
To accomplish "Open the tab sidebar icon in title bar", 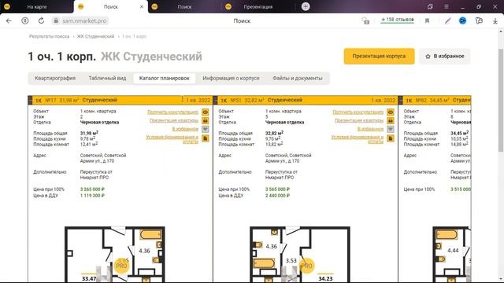I will 430,6.
